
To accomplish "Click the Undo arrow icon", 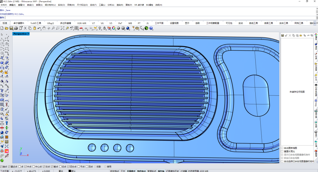I will tap(39, 28).
